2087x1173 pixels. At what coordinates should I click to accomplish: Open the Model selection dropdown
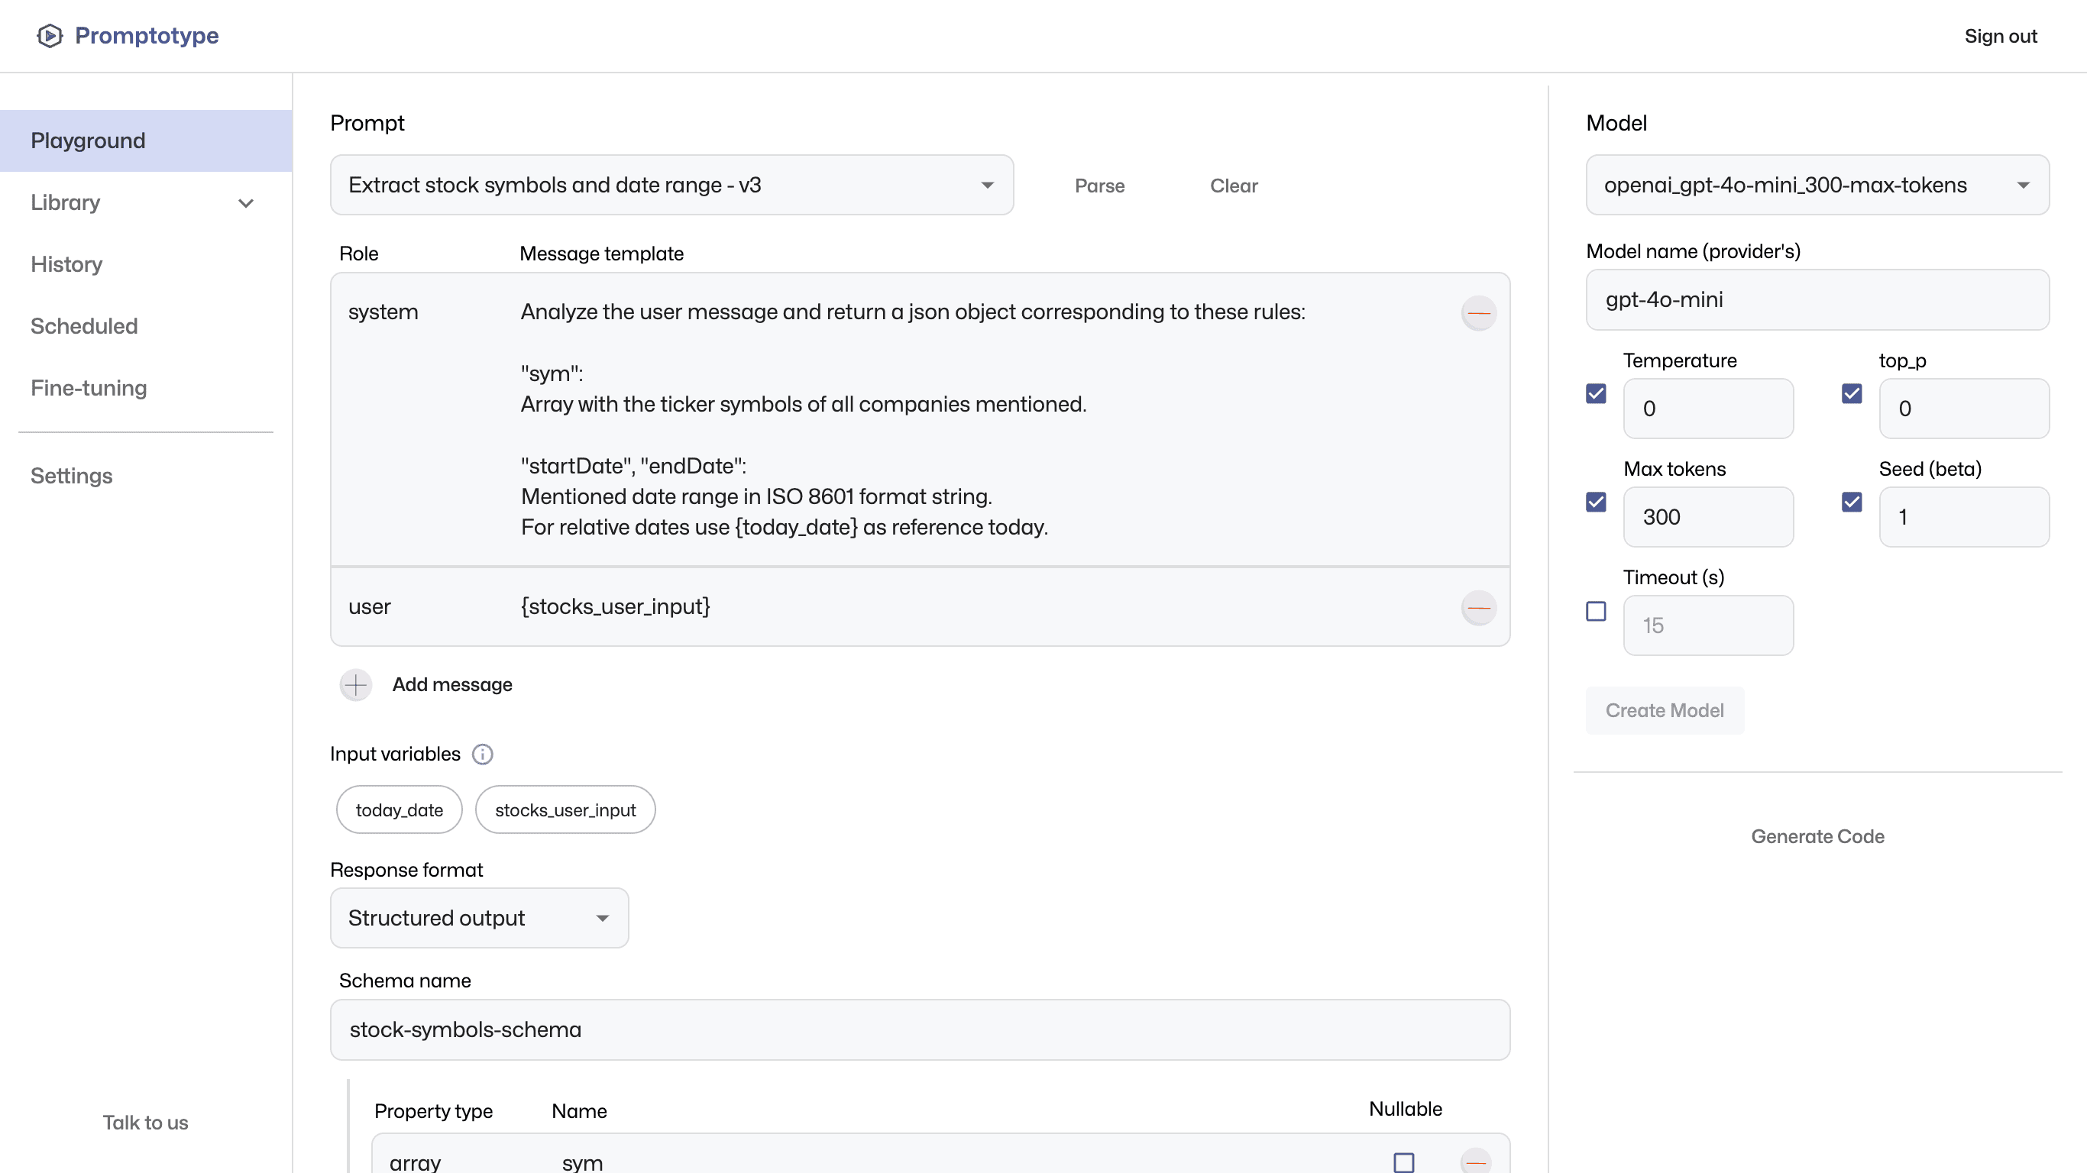point(1817,186)
